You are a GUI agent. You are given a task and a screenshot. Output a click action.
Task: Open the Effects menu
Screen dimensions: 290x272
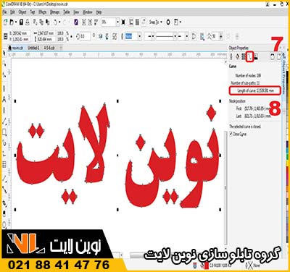43,12
